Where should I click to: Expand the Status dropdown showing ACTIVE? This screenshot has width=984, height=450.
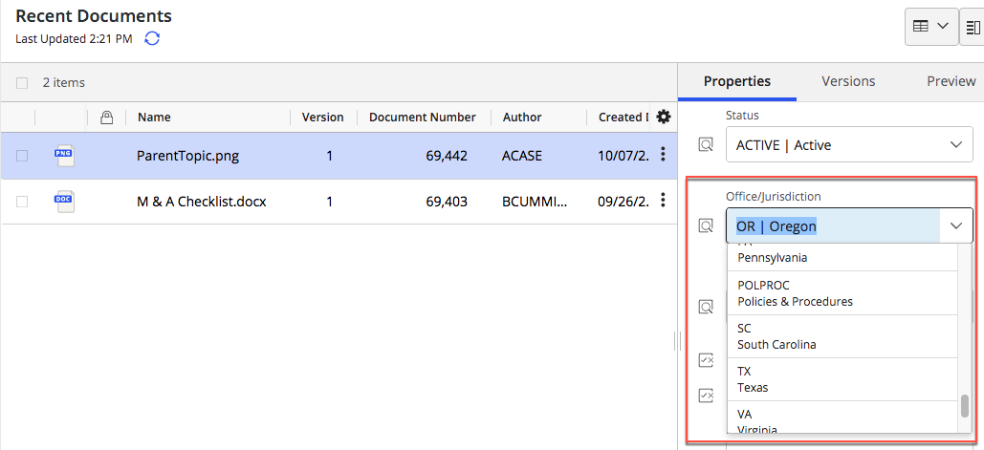(955, 145)
